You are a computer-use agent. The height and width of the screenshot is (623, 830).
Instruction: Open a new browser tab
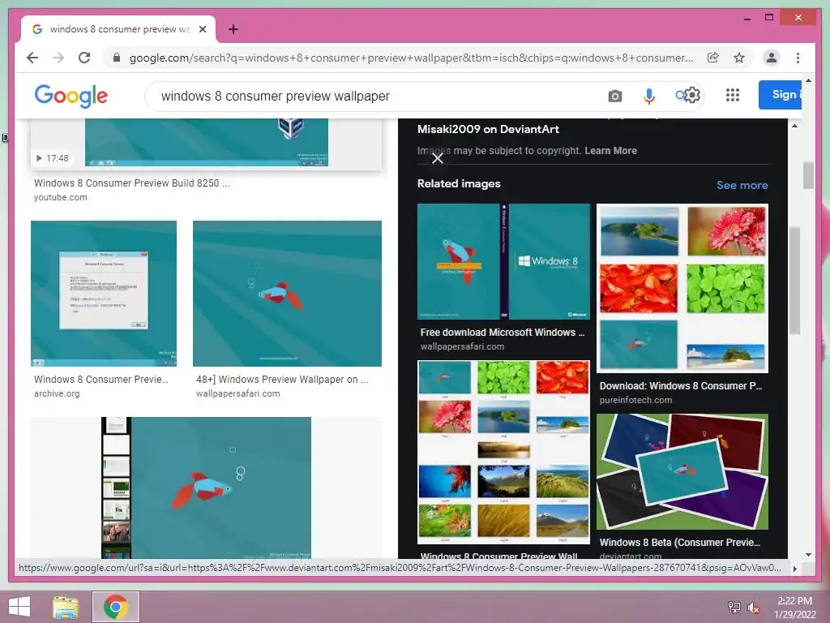(233, 29)
